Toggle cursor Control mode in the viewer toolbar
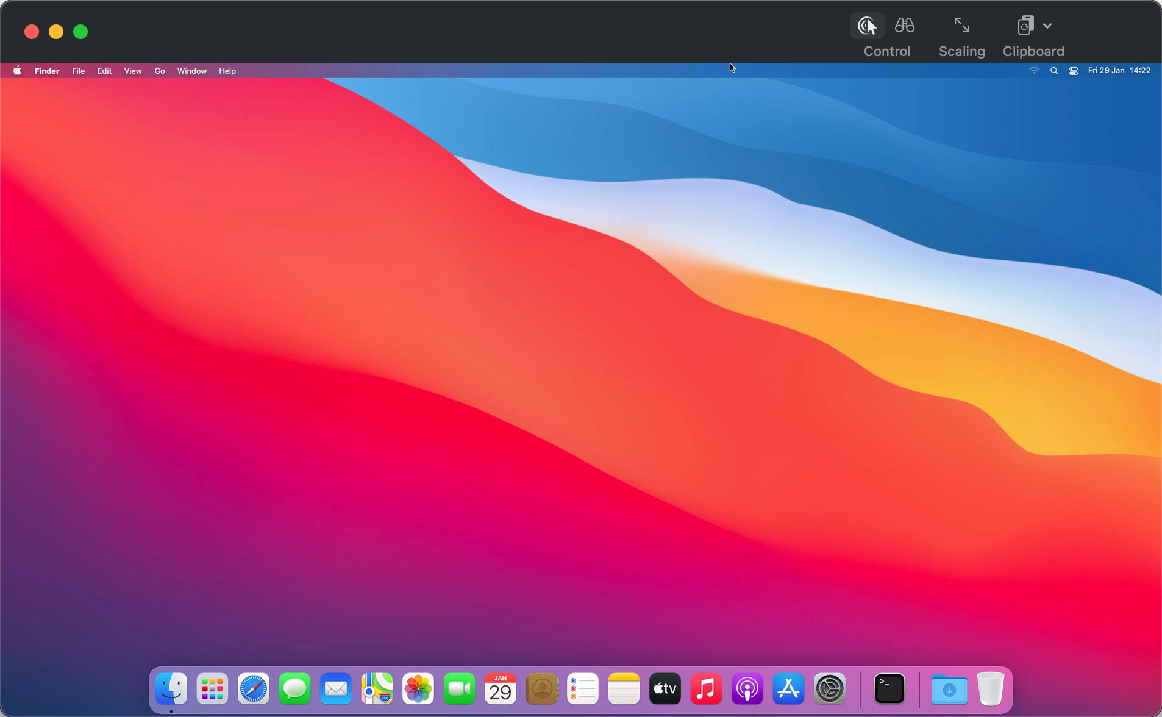1162x717 pixels. (866, 26)
